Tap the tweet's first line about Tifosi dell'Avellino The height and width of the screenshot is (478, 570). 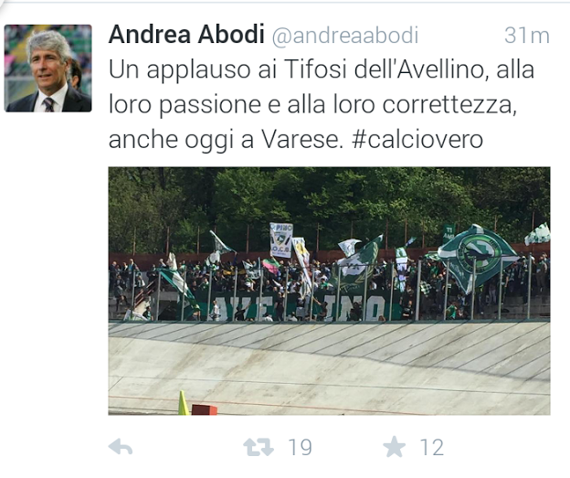[322, 69]
